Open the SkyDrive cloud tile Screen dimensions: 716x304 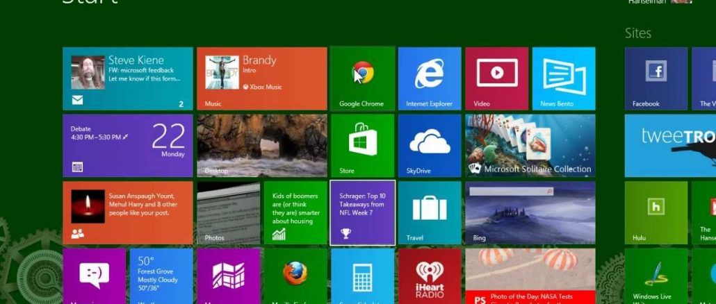(429, 145)
